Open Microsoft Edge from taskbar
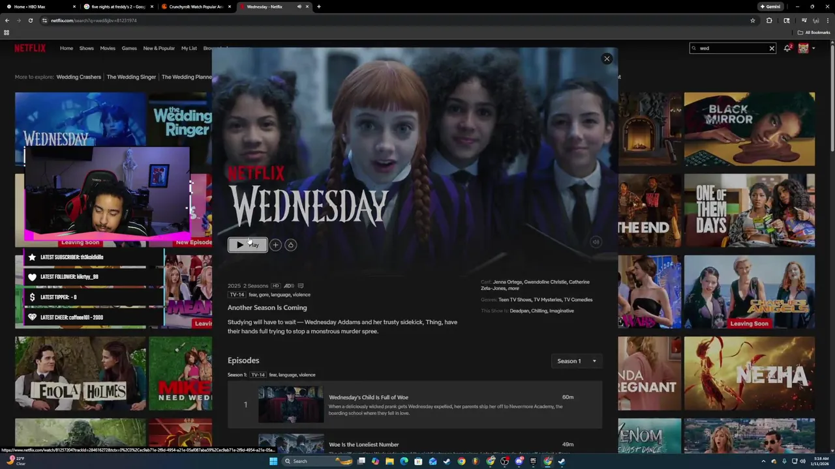The width and height of the screenshot is (835, 469). point(404,461)
